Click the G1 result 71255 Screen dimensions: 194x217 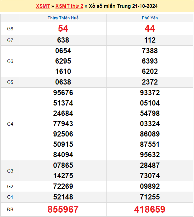[150, 197]
